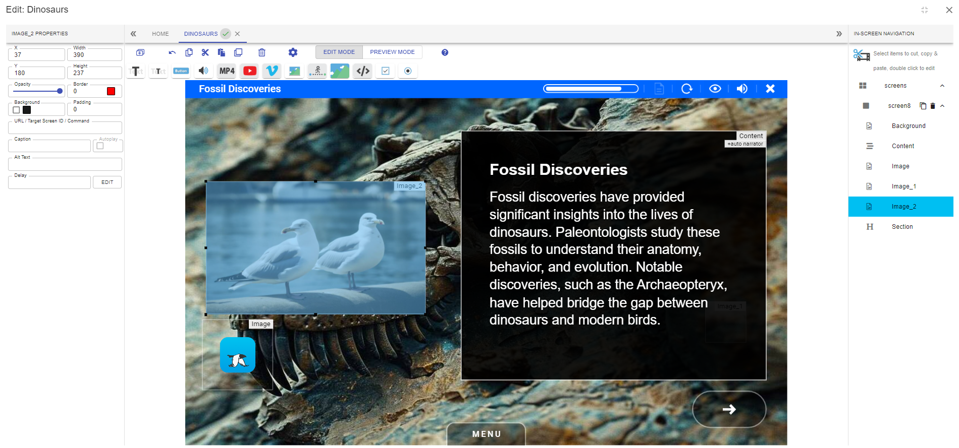This screenshot has width=959, height=448.
Task: Select Image_1 in navigation tree
Action: coord(900,186)
